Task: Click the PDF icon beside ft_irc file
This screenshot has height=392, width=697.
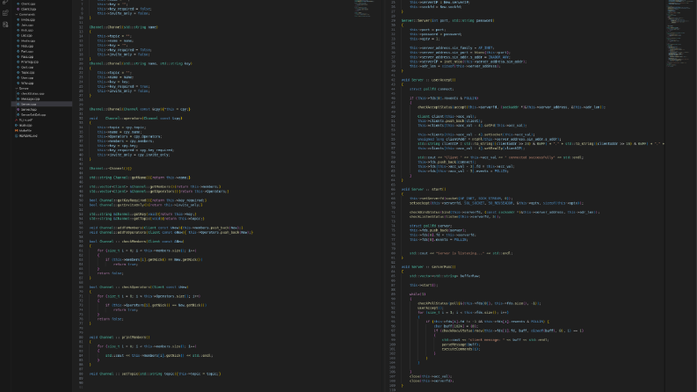Action: (x=17, y=120)
